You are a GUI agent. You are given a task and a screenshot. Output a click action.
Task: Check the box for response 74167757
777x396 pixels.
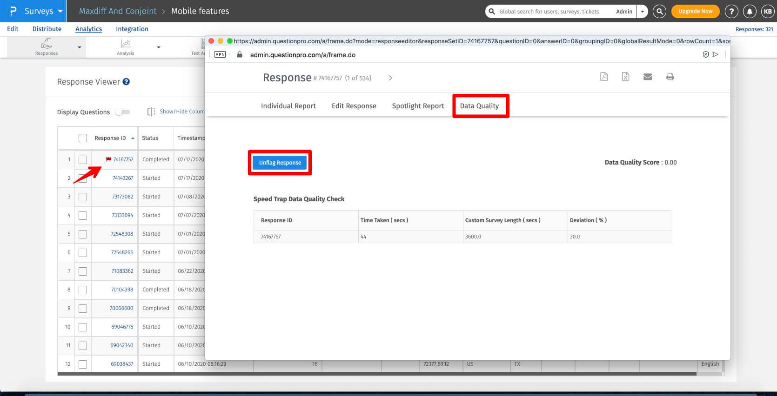pyautogui.click(x=83, y=160)
